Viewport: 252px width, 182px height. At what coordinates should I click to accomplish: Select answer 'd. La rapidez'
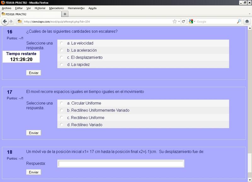[x=61, y=65]
